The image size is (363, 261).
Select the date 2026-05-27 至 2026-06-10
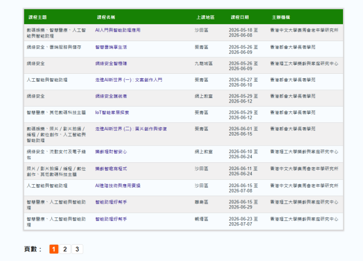tap(243, 82)
